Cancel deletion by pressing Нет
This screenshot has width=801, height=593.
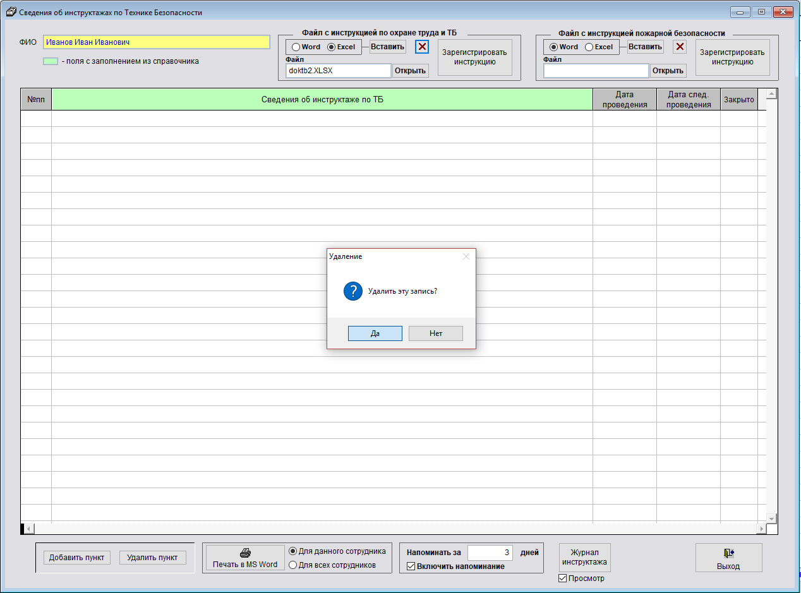pos(435,333)
